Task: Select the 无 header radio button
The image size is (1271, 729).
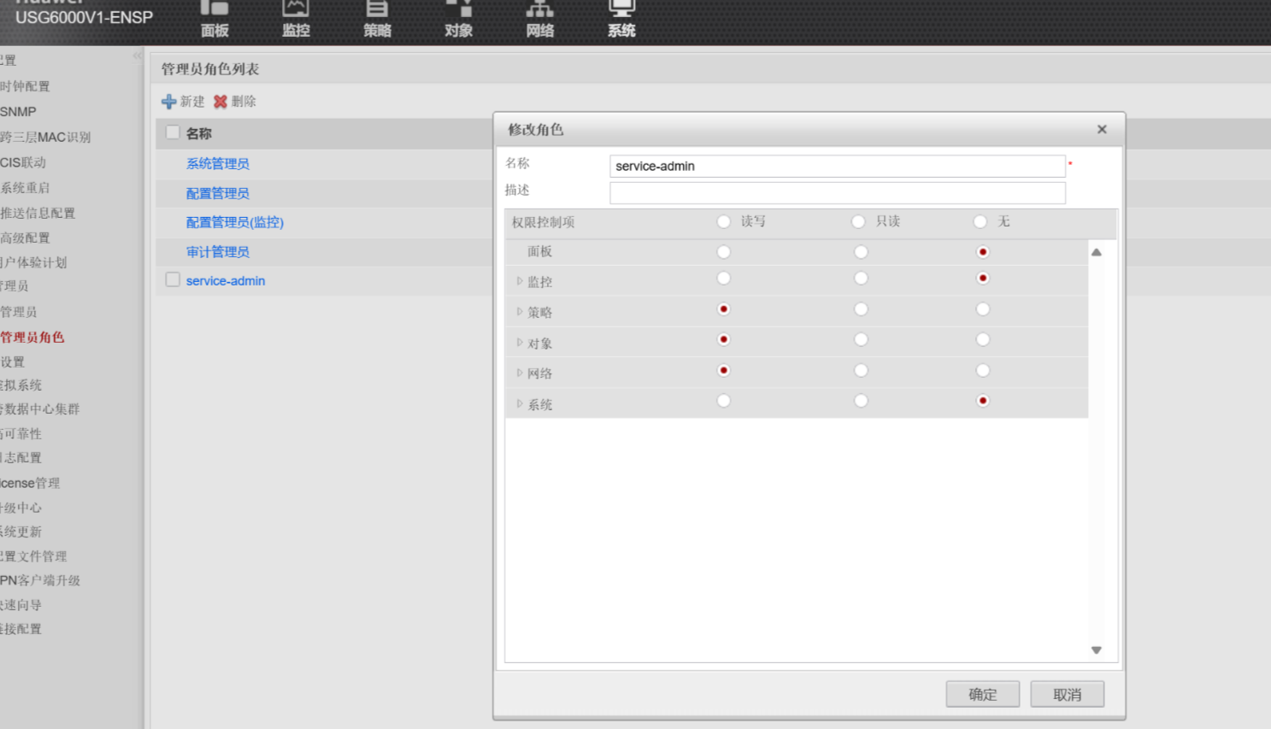Action: point(980,222)
